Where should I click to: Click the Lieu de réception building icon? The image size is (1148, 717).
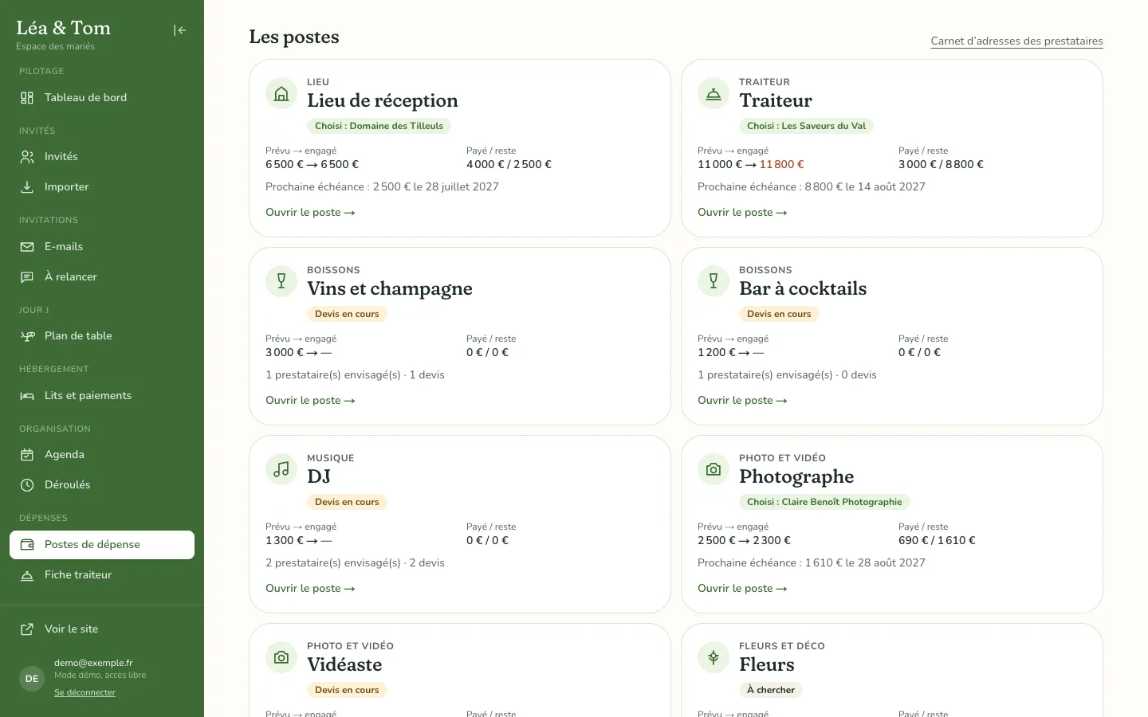[x=281, y=94]
